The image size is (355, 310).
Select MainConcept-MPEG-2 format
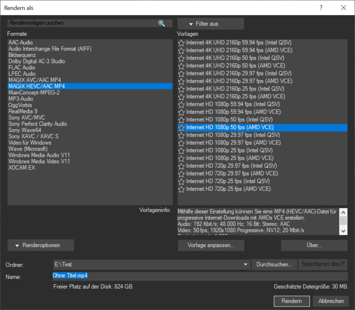pos(90,92)
